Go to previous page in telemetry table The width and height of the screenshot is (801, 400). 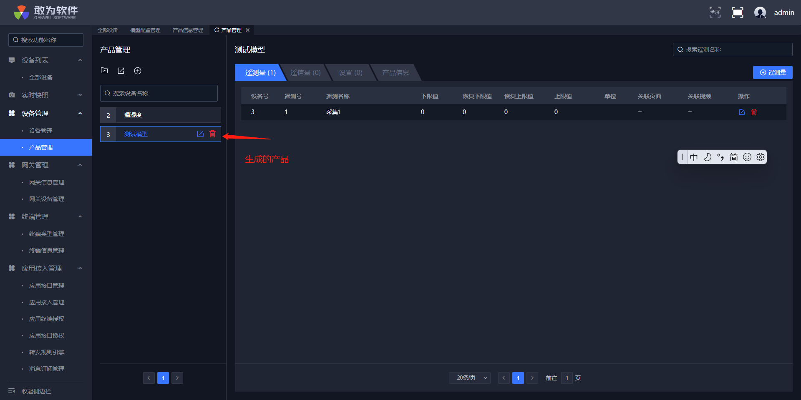click(504, 378)
